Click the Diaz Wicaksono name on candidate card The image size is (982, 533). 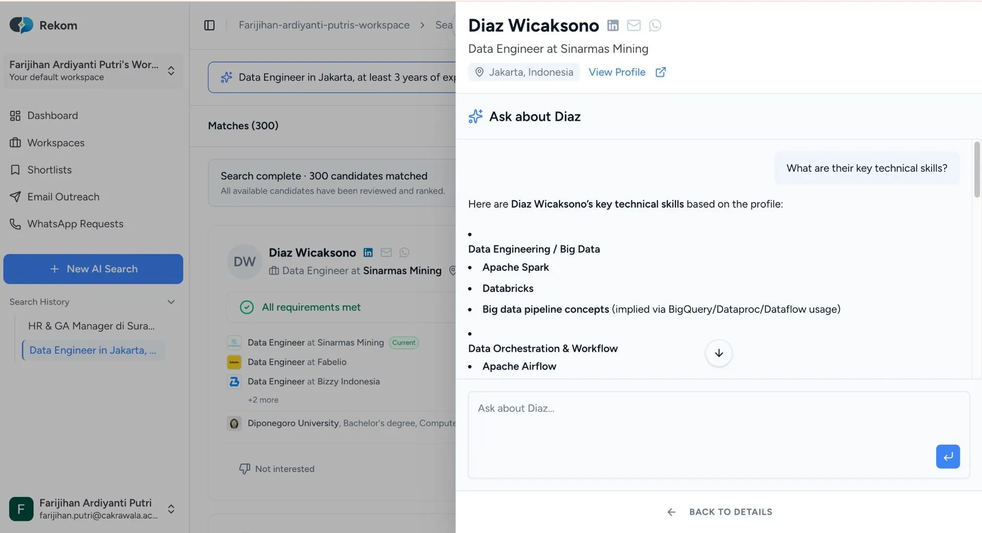pyautogui.click(x=312, y=252)
